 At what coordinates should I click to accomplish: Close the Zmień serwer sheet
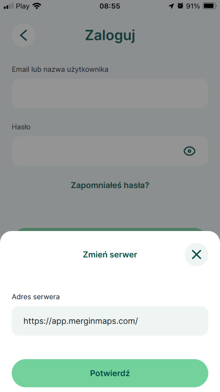point(197,255)
